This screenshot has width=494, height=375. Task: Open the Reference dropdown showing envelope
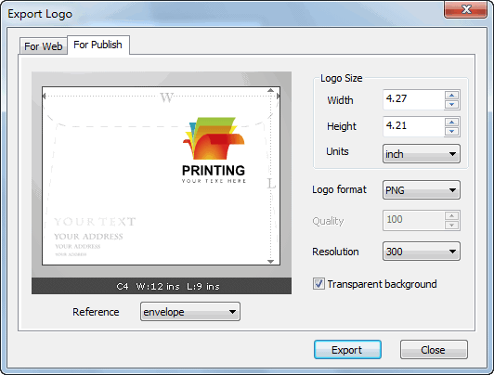pos(190,312)
